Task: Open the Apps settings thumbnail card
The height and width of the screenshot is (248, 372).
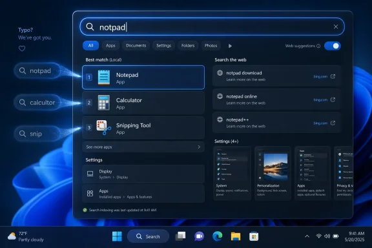Action: [313, 173]
